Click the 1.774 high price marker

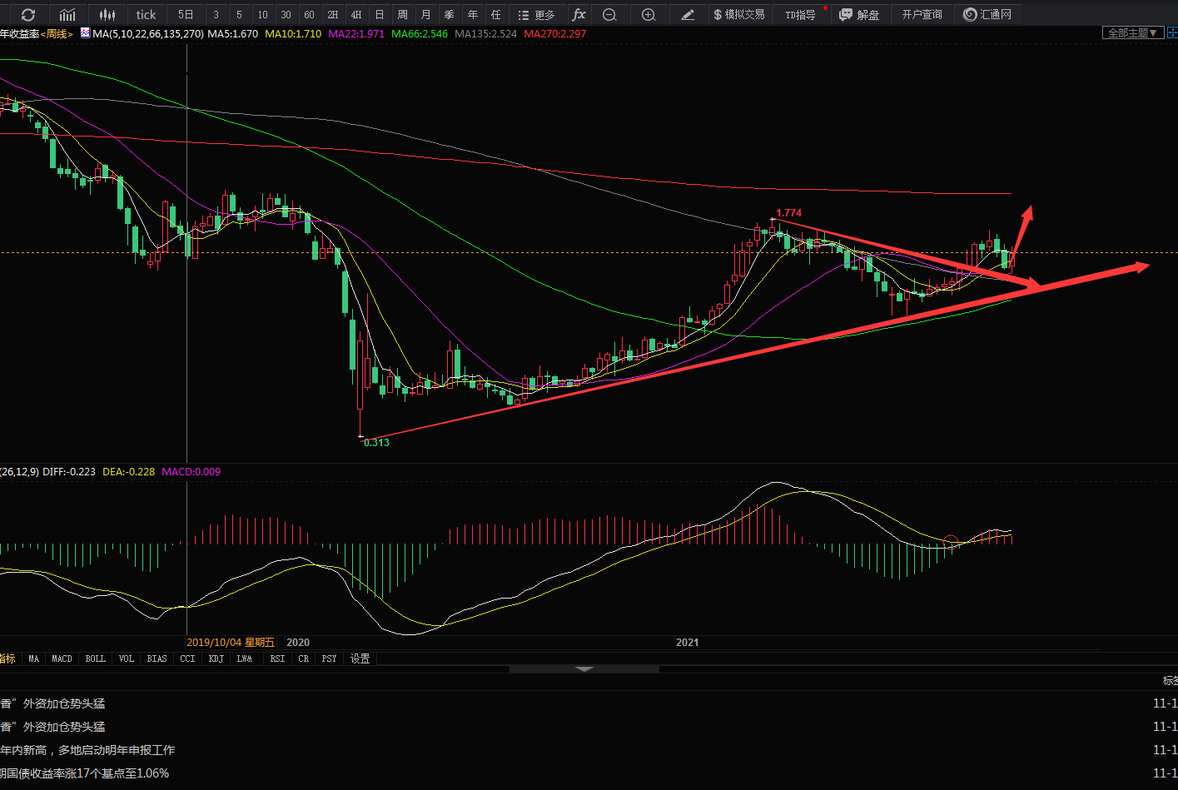click(x=788, y=213)
